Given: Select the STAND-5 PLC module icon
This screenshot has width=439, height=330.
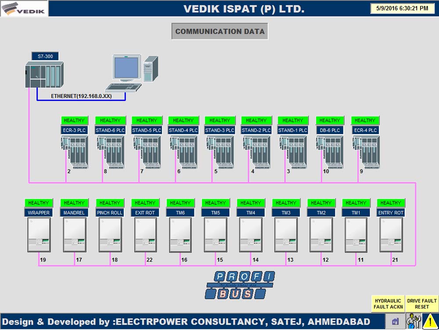Looking at the screenshot, I should [x=147, y=152].
